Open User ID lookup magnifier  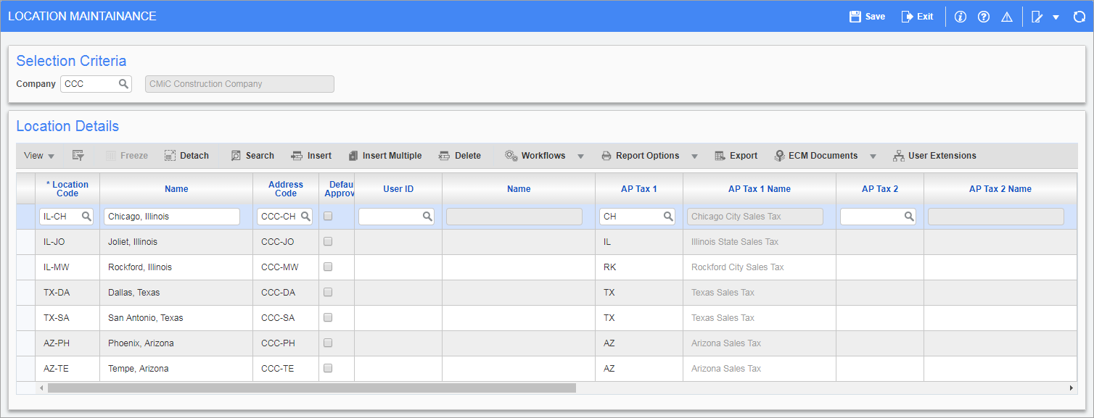click(x=427, y=217)
